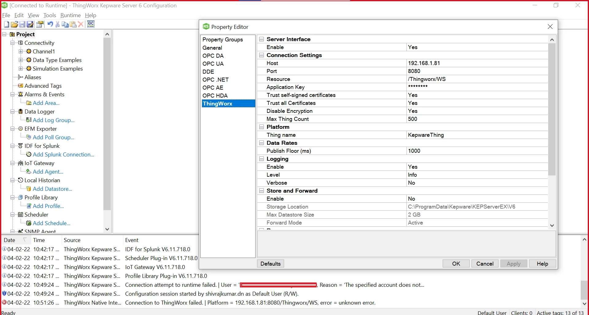Click the Scheduler calendar icon
The height and width of the screenshot is (315, 589).
point(21,214)
